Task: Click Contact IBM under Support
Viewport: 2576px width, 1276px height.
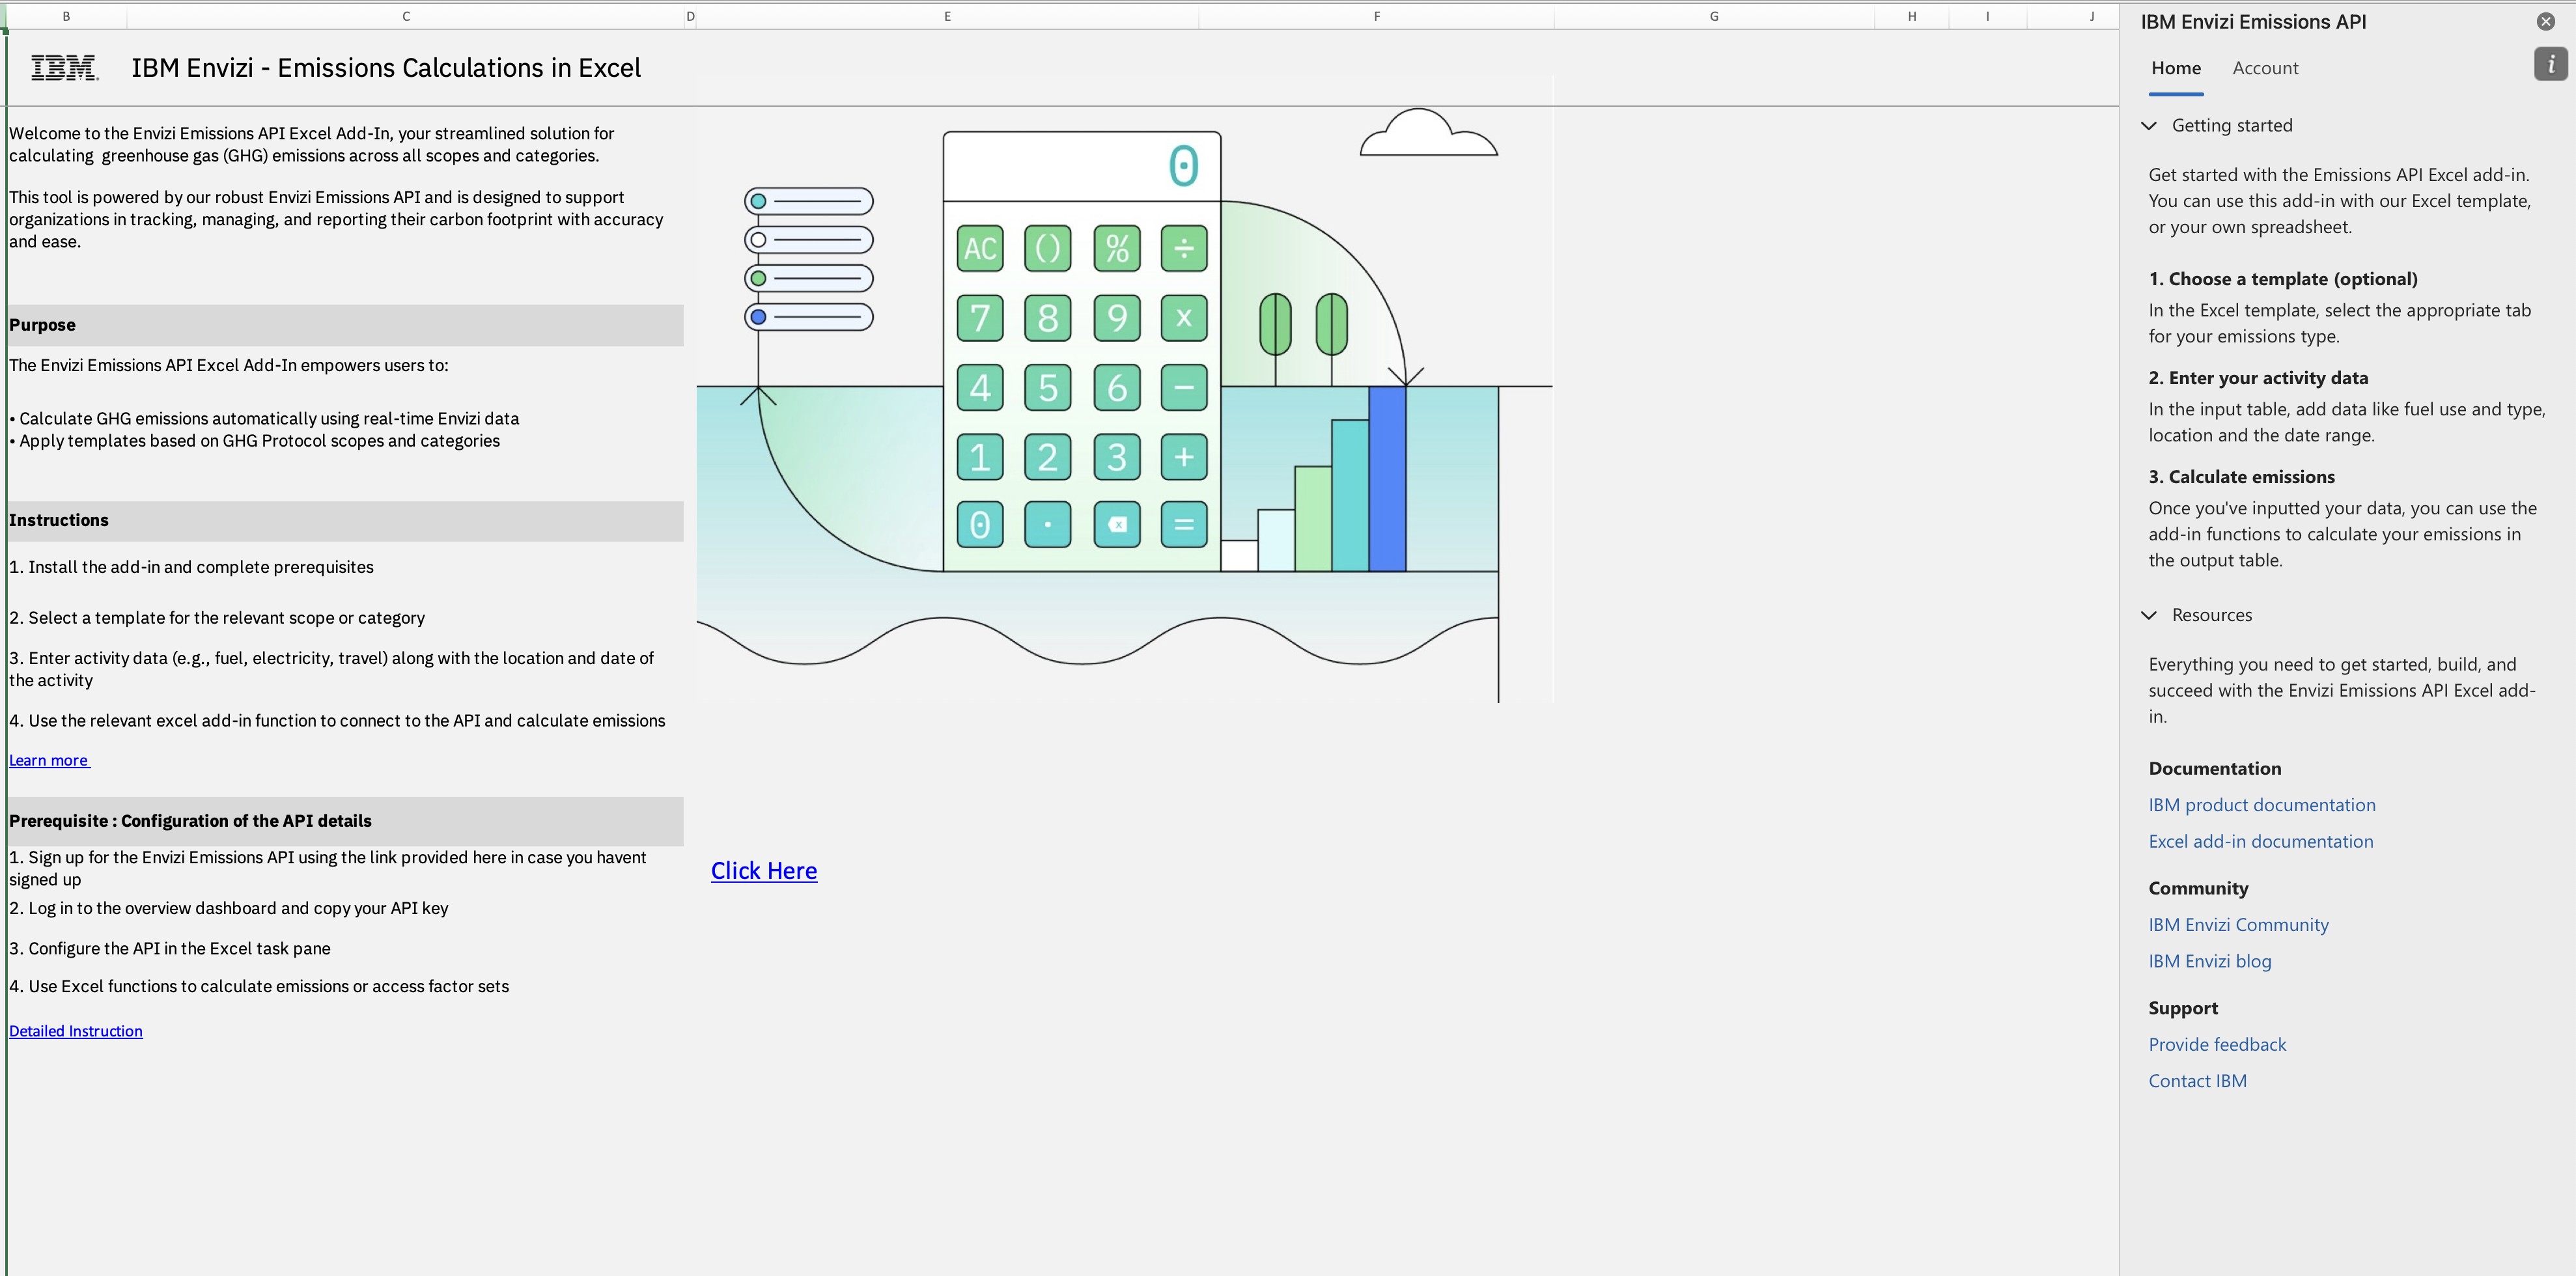Action: click(x=2198, y=1080)
